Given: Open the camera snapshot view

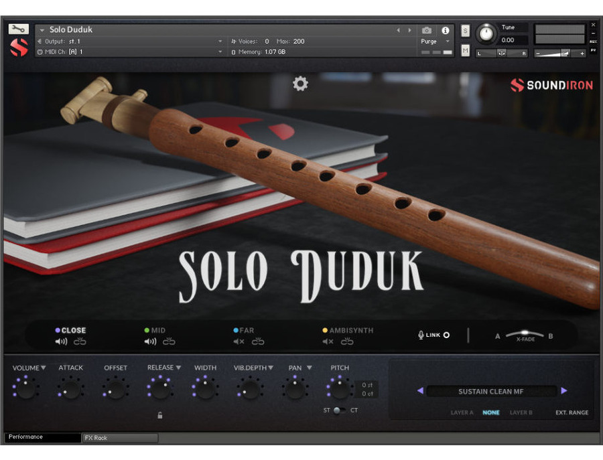Looking at the screenshot, I should pyautogui.click(x=427, y=30).
